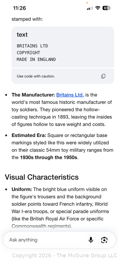
Task: Copy the code block text
Action: (x=103, y=76)
